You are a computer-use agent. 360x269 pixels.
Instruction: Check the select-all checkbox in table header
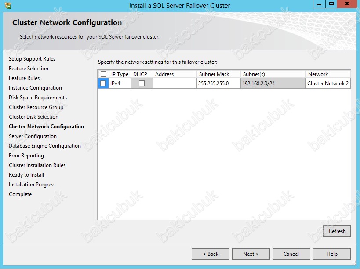103,74
